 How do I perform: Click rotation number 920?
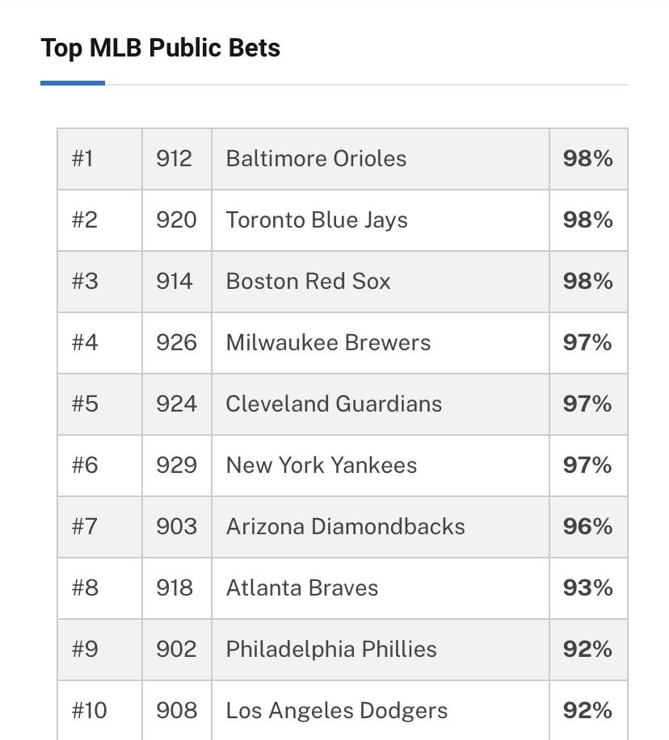tap(176, 220)
